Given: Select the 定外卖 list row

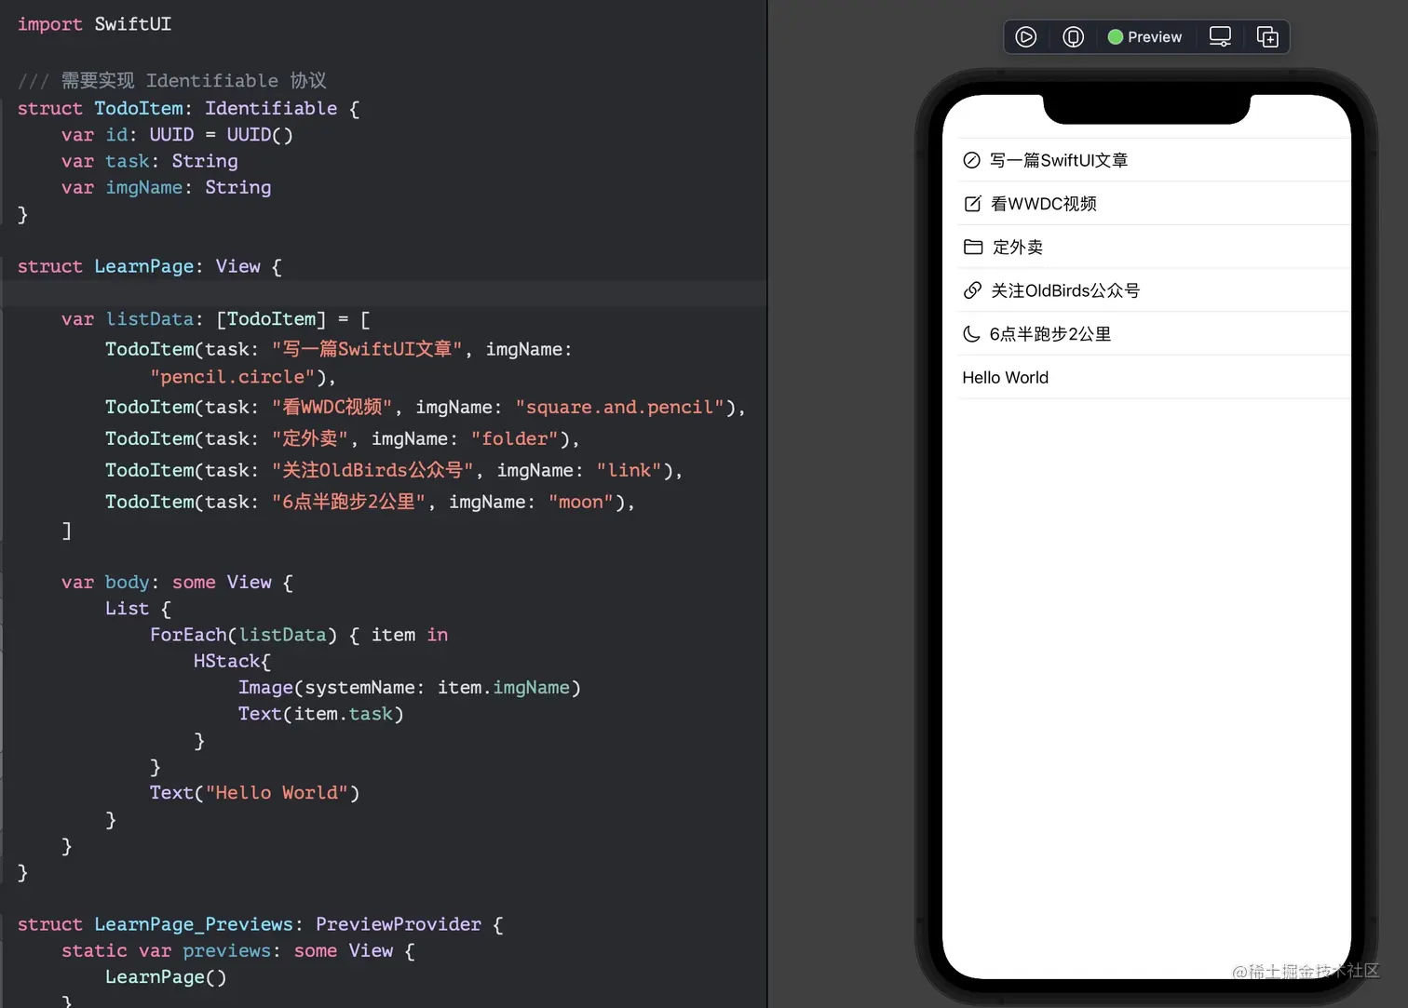Looking at the screenshot, I should click(x=1147, y=247).
